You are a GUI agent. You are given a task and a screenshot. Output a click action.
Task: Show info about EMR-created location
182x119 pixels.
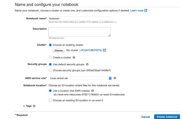coord(93,91)
